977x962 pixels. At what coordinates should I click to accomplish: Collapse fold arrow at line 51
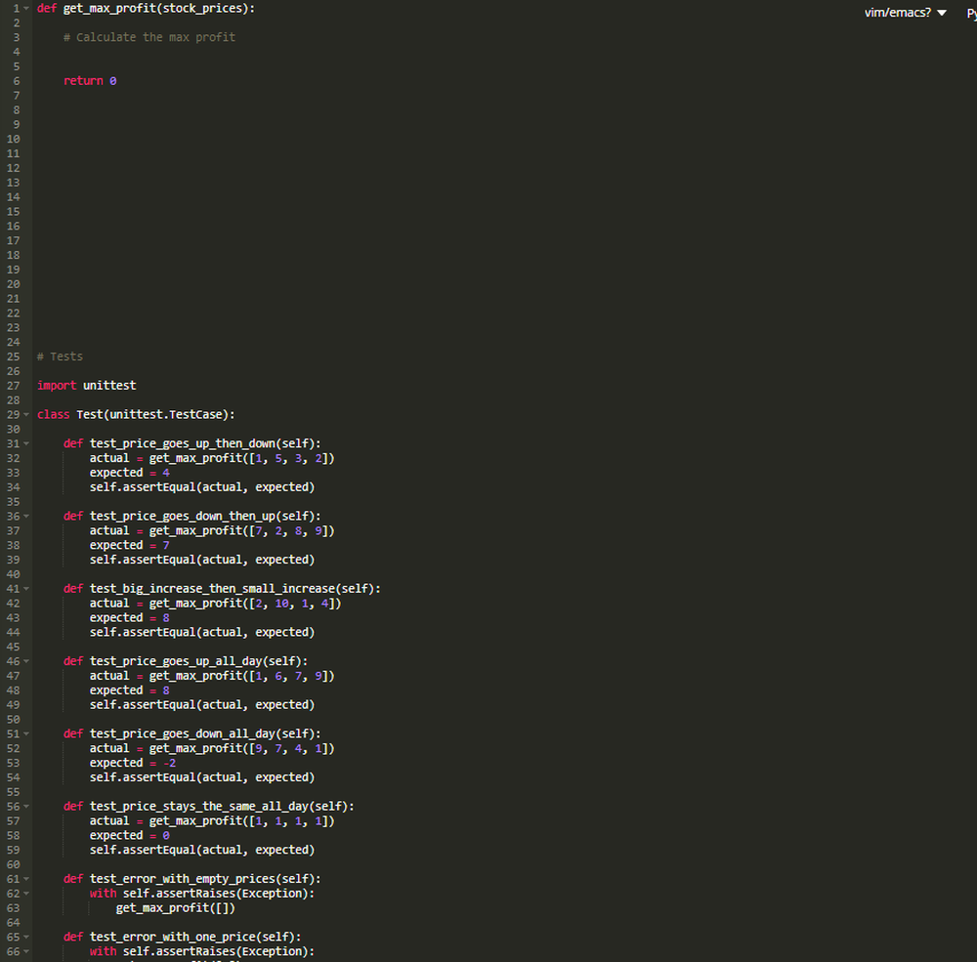pyautogui.click(x=26, y=734)
